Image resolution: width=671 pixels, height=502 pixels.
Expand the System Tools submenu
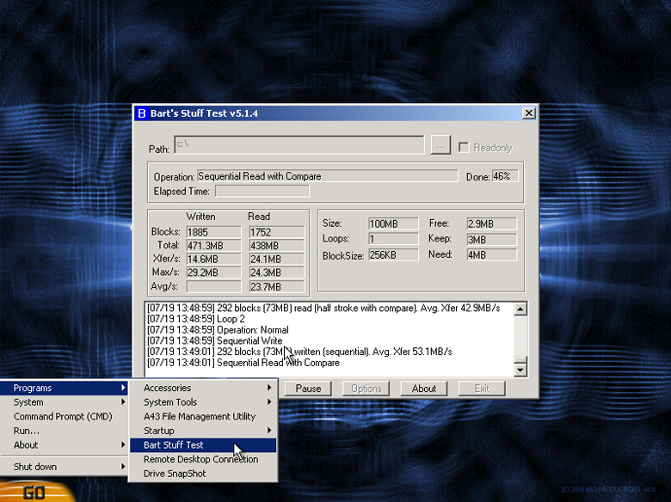click(203, 402)
